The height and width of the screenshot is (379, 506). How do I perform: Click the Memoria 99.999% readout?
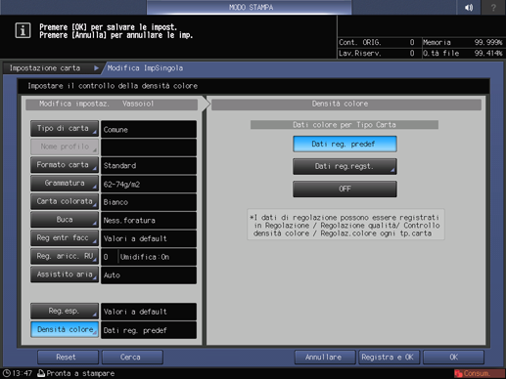[x=463, y=42]
